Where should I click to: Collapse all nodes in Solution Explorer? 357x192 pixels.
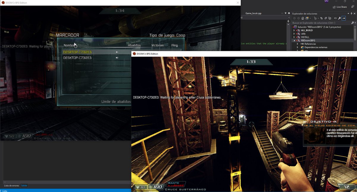point(325,18)
